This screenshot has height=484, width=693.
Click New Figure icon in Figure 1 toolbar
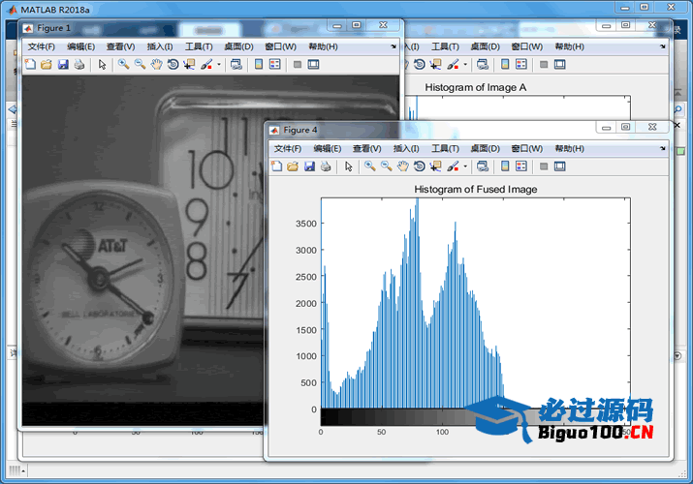pos(30,65)
